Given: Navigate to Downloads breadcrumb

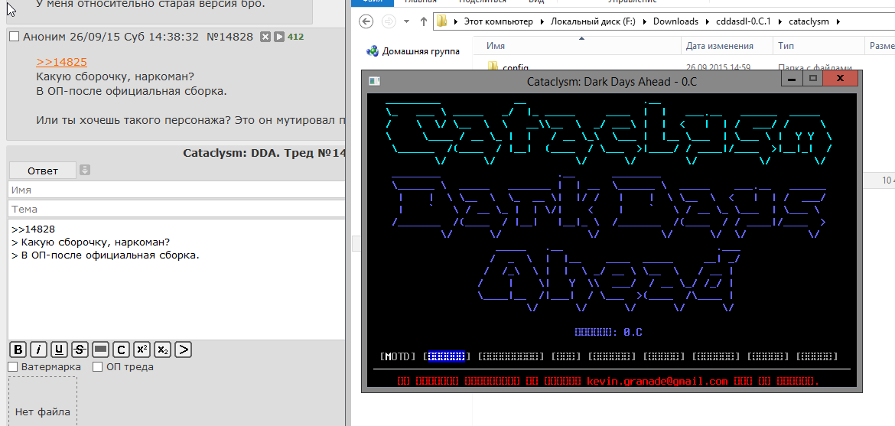Looking at the screenshot, I should (675, 21).
